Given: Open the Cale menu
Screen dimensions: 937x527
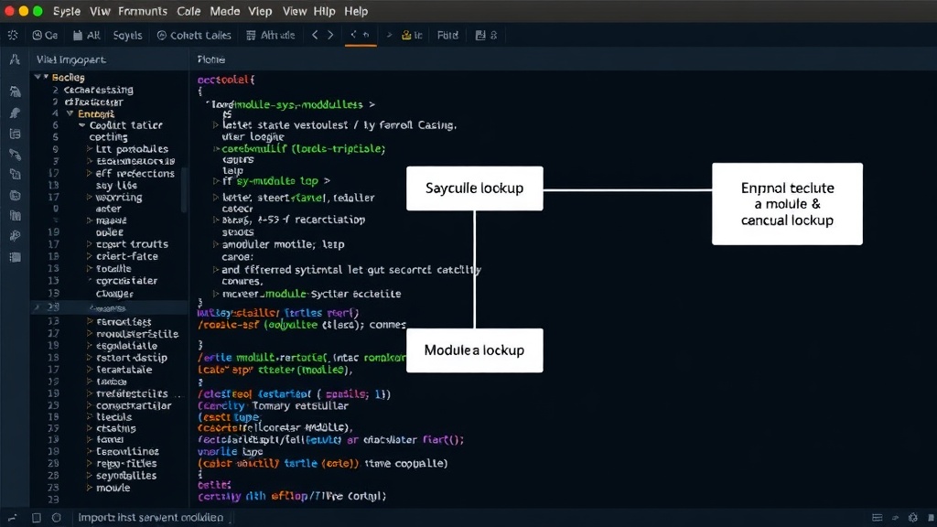Looking at the screenshot, I should coord(188,11).
